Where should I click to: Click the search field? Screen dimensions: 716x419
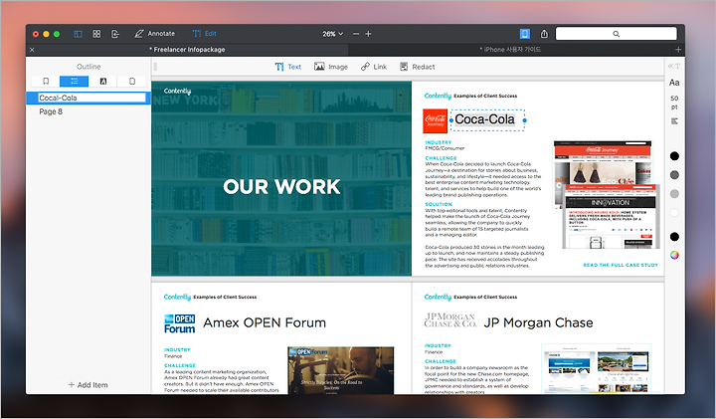pos(616,34)
